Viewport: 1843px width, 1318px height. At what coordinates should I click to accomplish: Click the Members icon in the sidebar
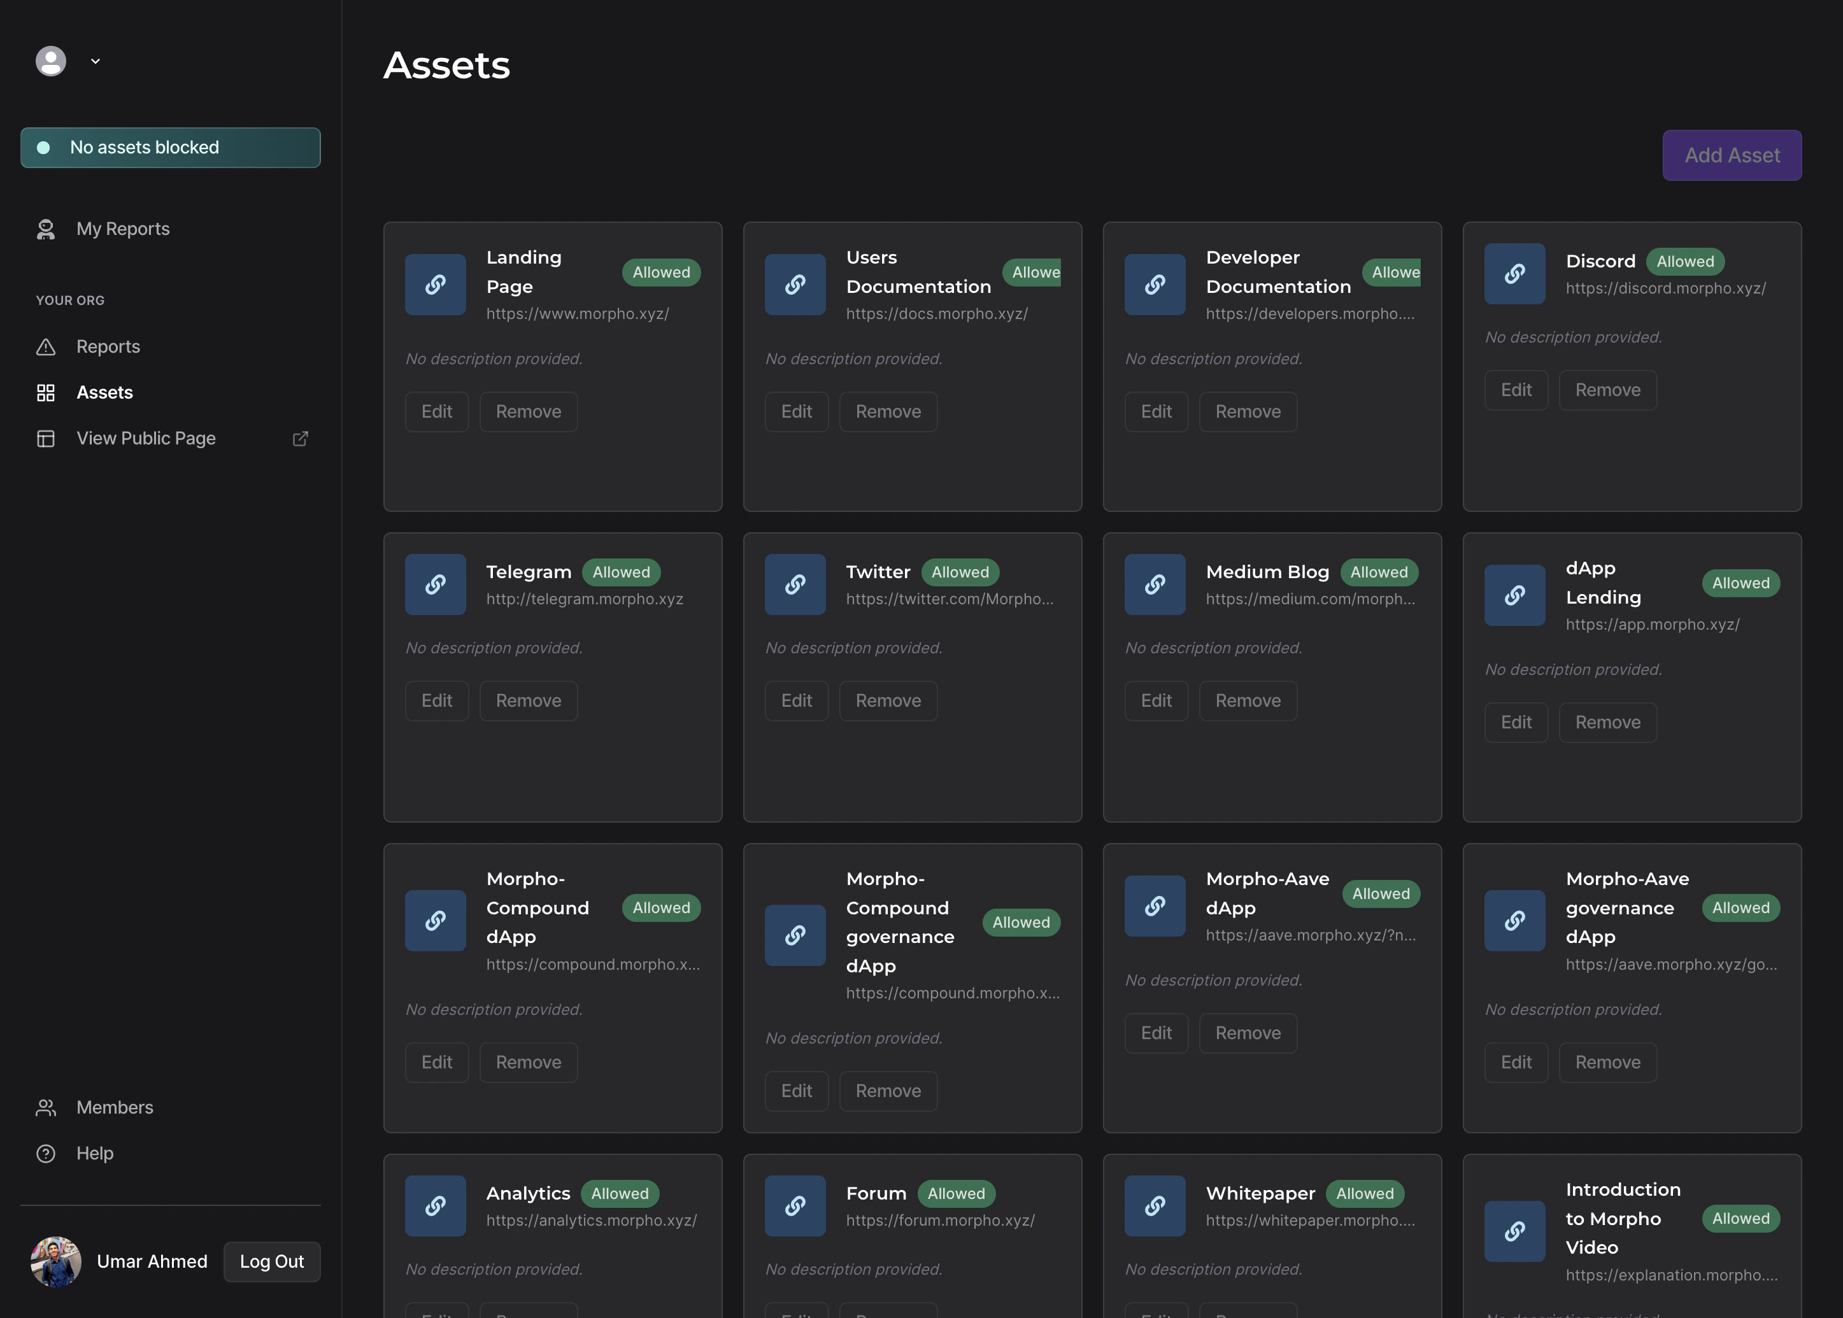coord(46,1108)
